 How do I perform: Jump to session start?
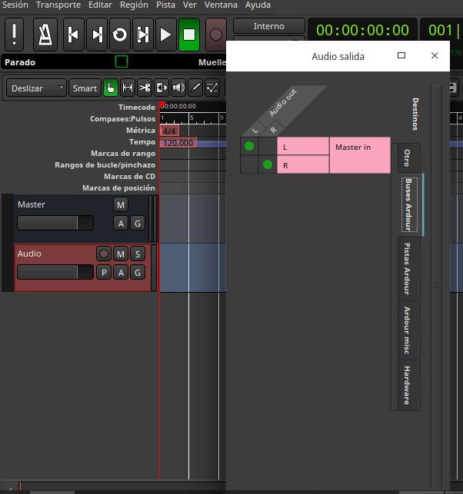(73, 35)
